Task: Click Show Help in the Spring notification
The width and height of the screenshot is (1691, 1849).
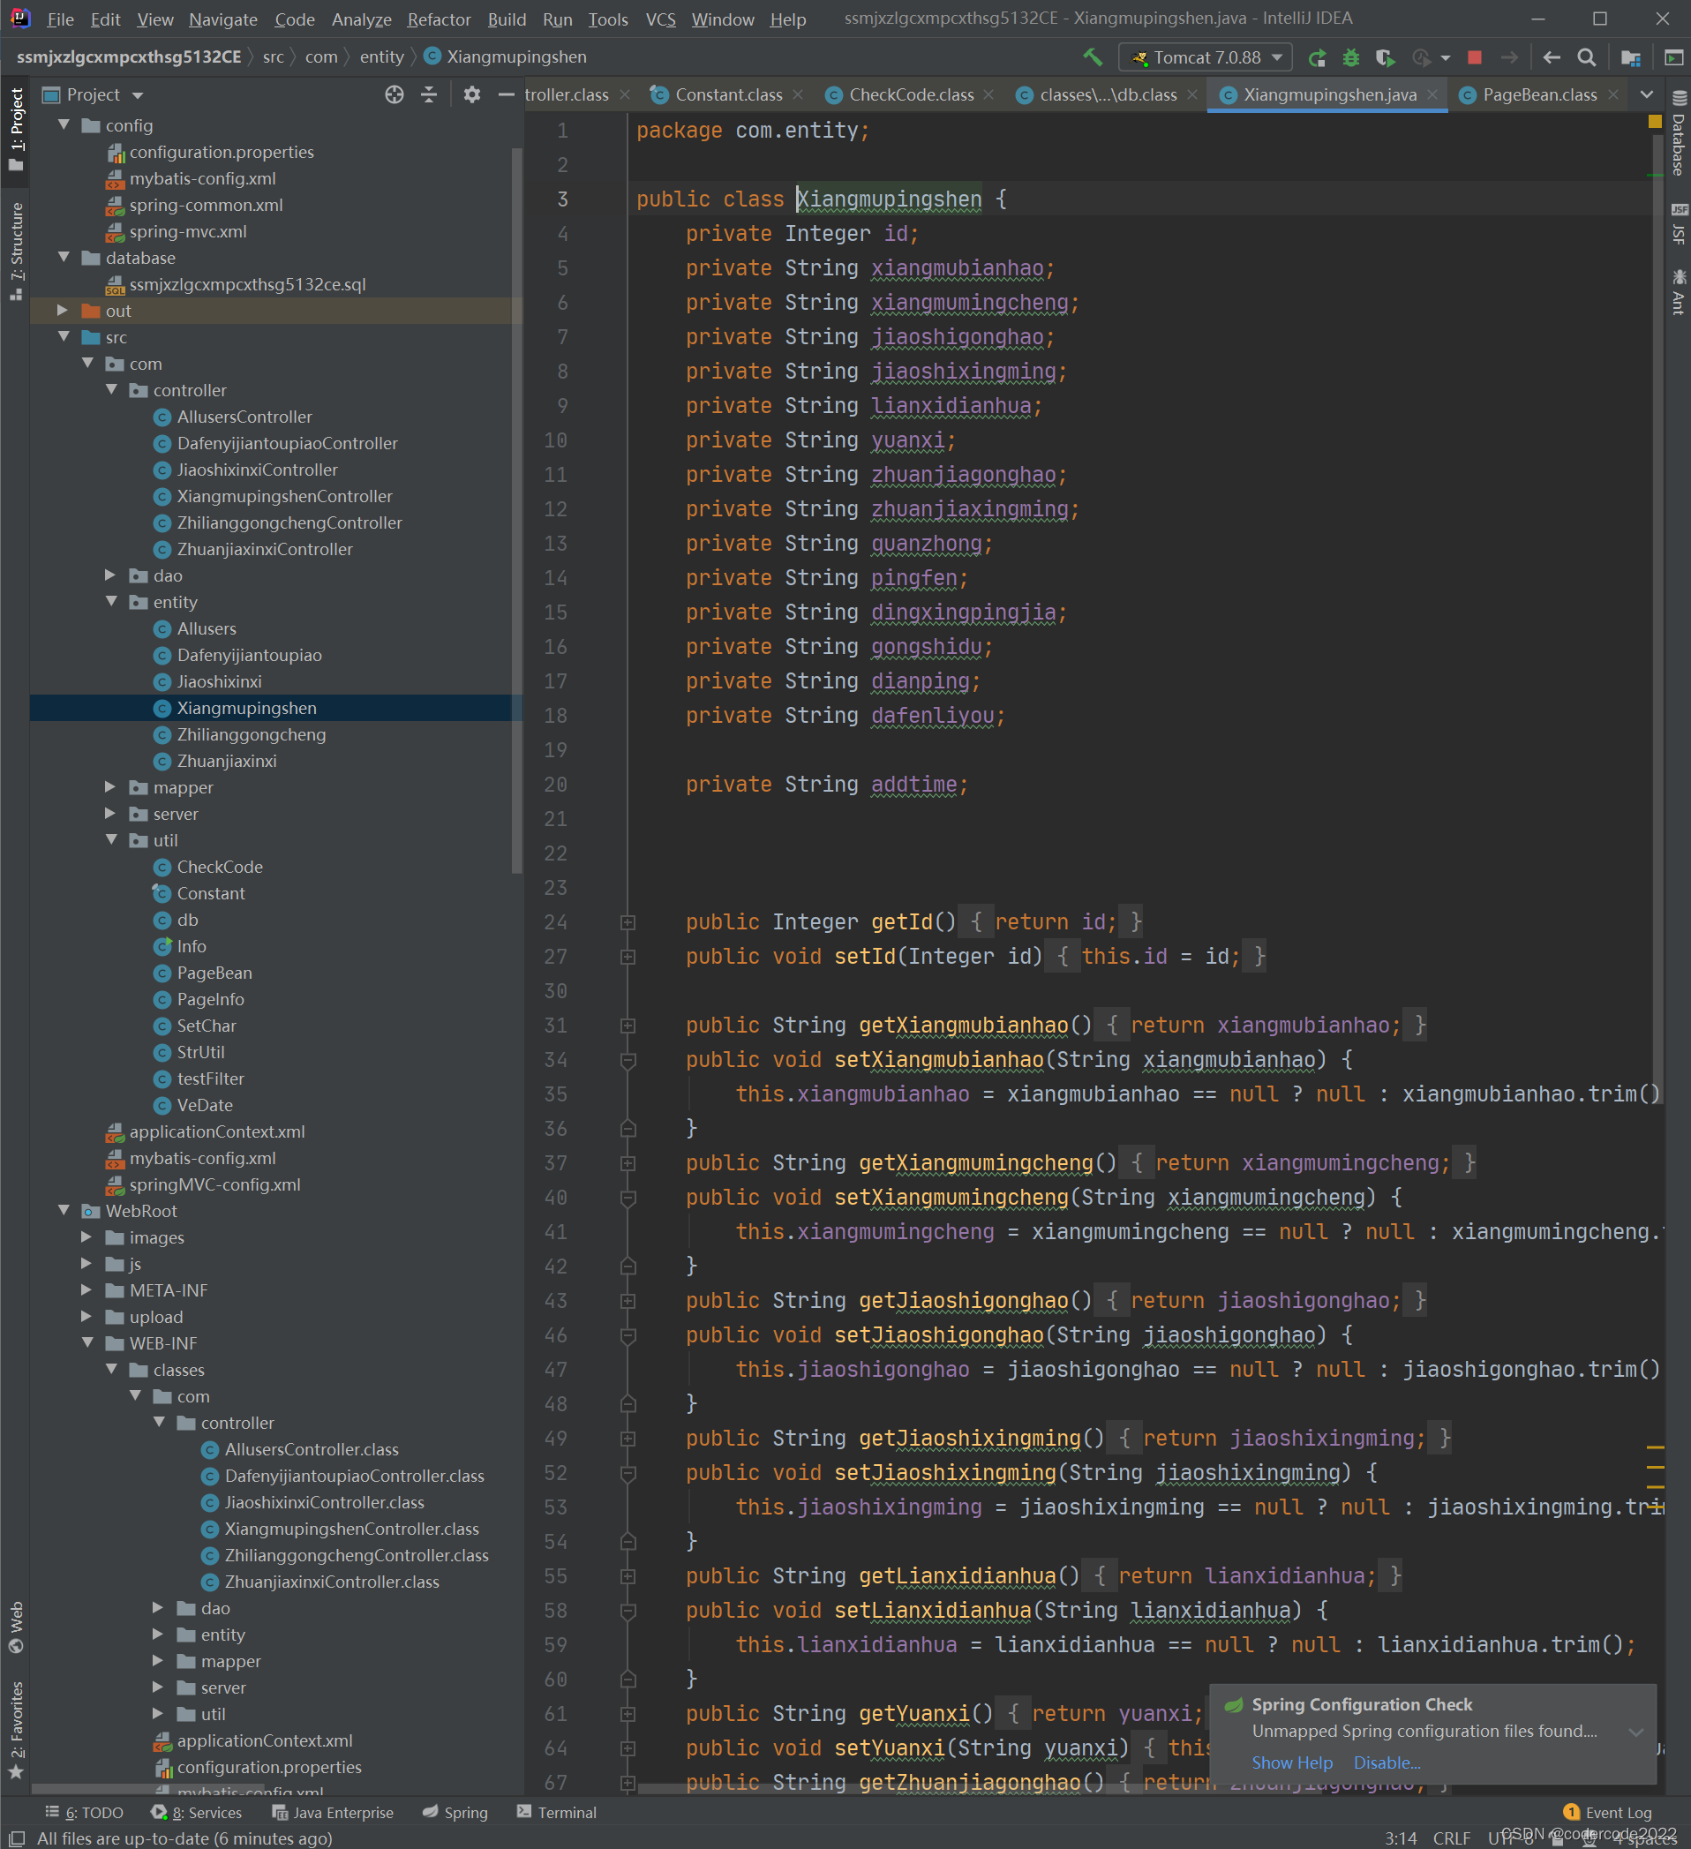Action: point(1292,1762)
